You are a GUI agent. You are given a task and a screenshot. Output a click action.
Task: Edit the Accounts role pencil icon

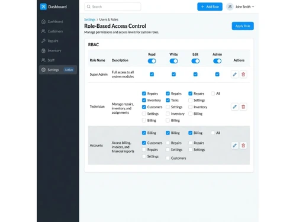(234, 146)
